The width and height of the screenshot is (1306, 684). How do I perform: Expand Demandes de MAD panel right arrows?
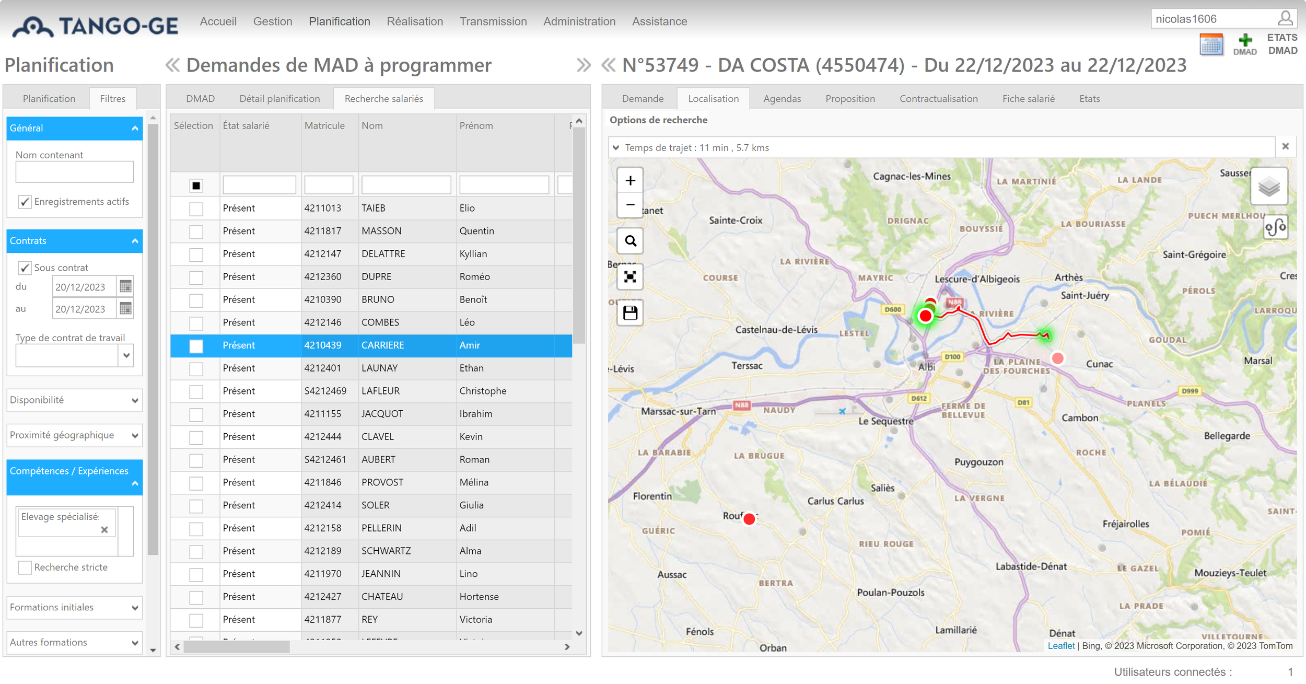point(584,65)
